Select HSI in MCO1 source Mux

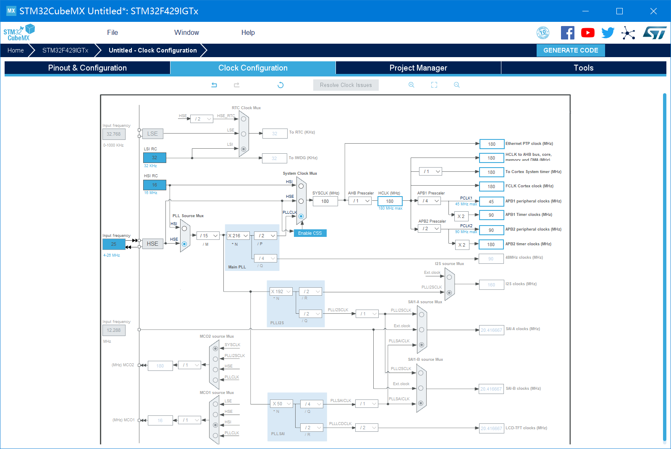(x=215, y=425)
